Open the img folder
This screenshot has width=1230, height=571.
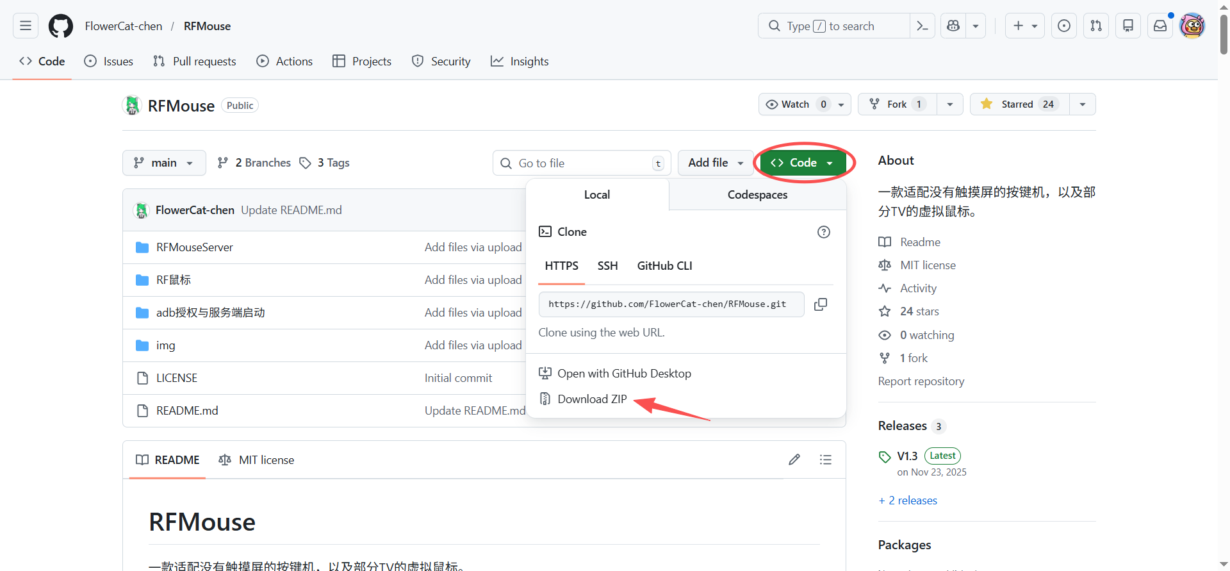click(x=166, y=345)
